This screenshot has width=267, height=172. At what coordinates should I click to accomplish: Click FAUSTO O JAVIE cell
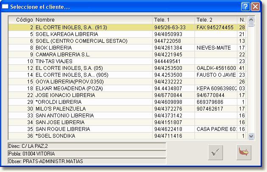[x=216, y=75]
